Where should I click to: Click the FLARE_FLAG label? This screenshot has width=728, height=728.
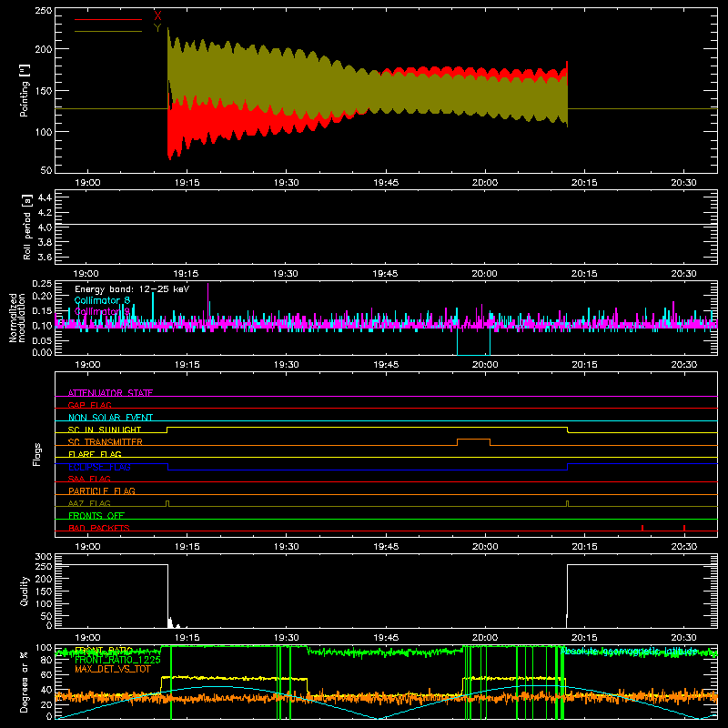[95, 454]
